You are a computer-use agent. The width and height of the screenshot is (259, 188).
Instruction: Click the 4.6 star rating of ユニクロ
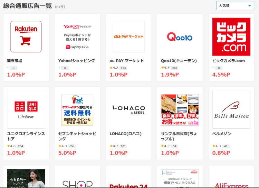coord(11,146)
